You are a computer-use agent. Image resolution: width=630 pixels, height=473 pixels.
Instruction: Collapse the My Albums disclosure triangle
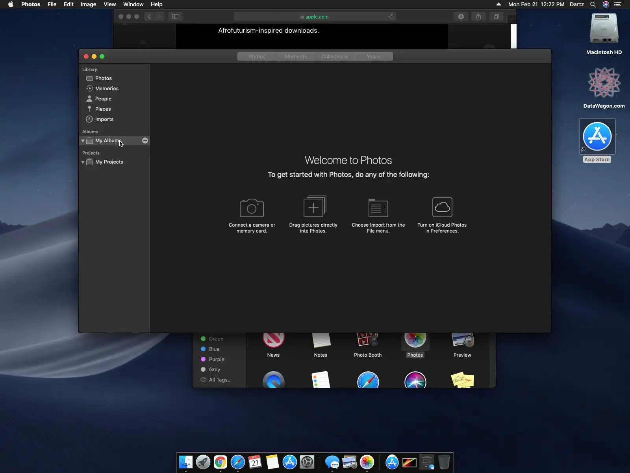click(x=83, y=141)
